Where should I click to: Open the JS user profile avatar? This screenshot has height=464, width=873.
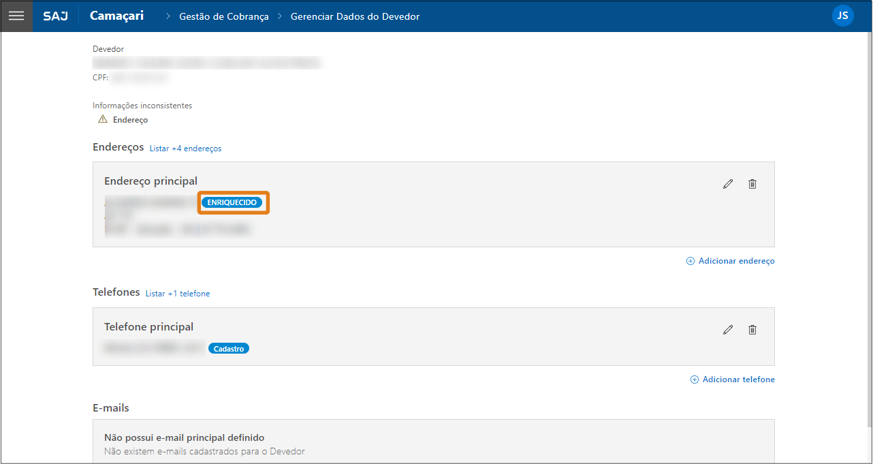pos(842,16)
